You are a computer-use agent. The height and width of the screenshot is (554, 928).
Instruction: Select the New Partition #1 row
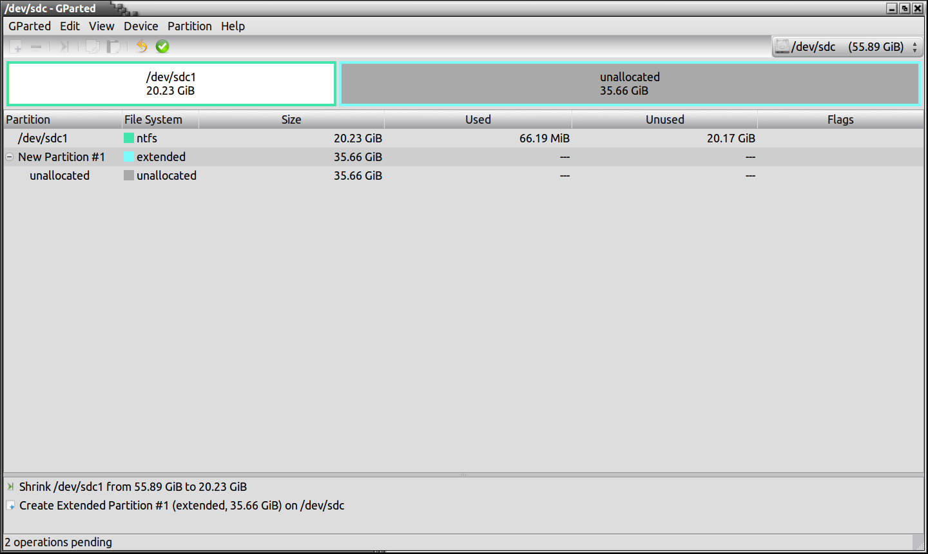tap(463, 157)
